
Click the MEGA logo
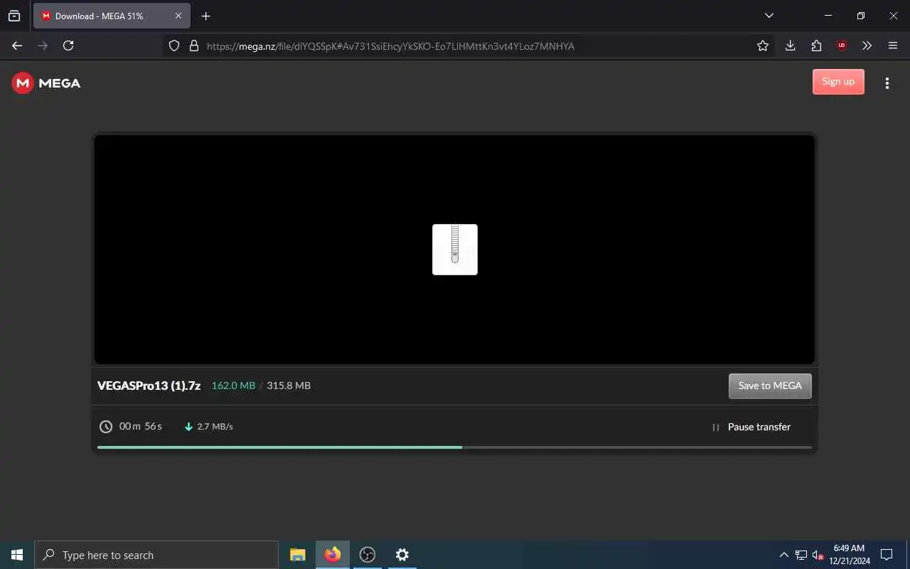tap(46, 83)
